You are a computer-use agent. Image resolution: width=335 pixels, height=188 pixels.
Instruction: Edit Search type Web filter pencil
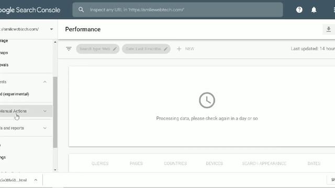point(115,49)
